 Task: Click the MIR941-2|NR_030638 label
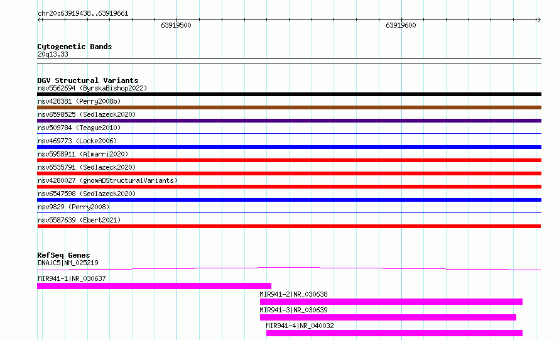[293, 294]
